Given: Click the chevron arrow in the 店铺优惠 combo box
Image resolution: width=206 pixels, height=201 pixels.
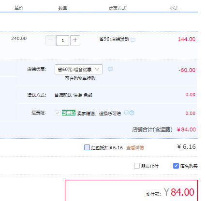Looking at the screenshot, I should click(97, 70).
